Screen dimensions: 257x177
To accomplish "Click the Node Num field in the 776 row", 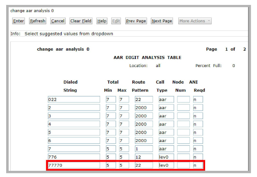I will click(x=183, y=157).
